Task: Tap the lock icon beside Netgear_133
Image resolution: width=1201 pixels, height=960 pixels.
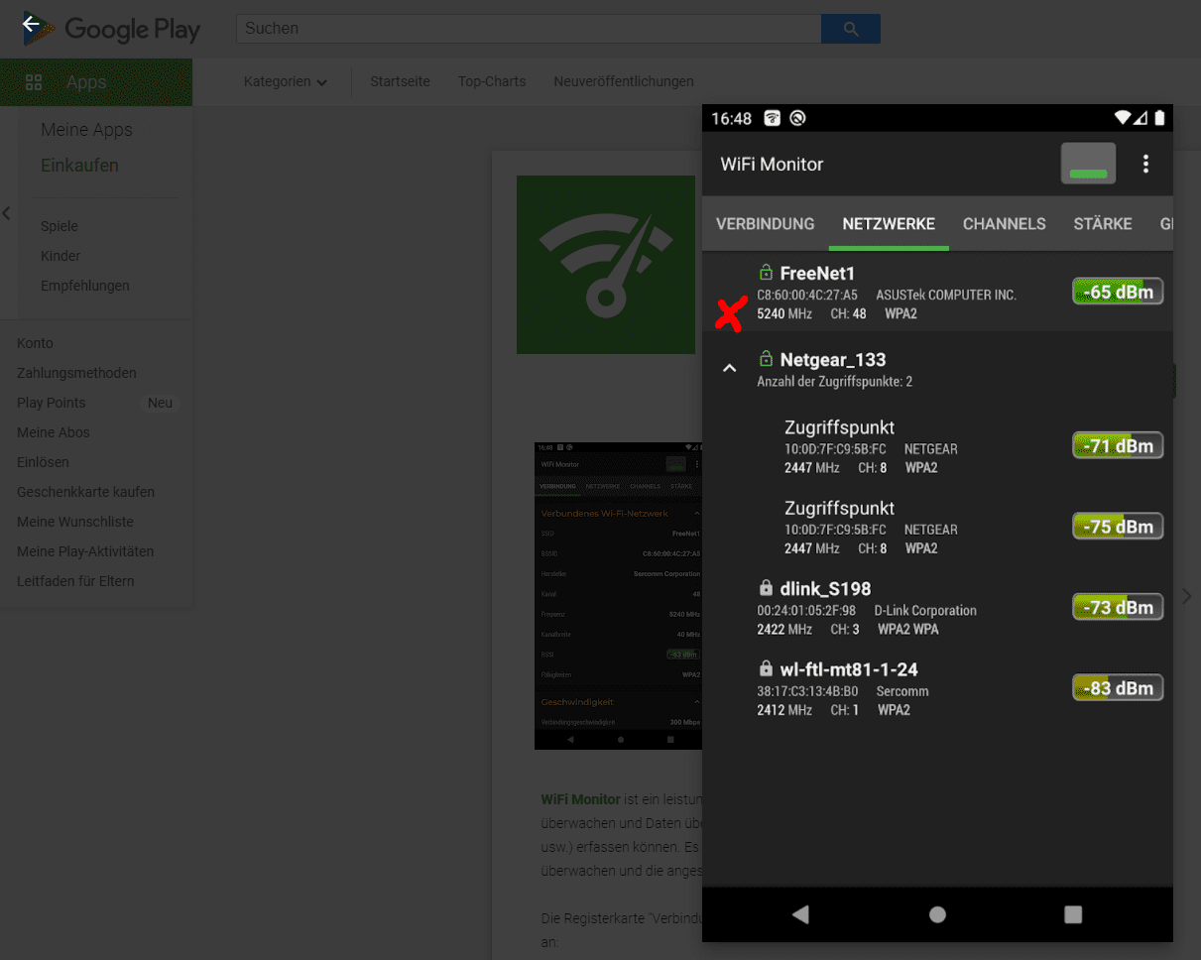Action: click(765, 358)
